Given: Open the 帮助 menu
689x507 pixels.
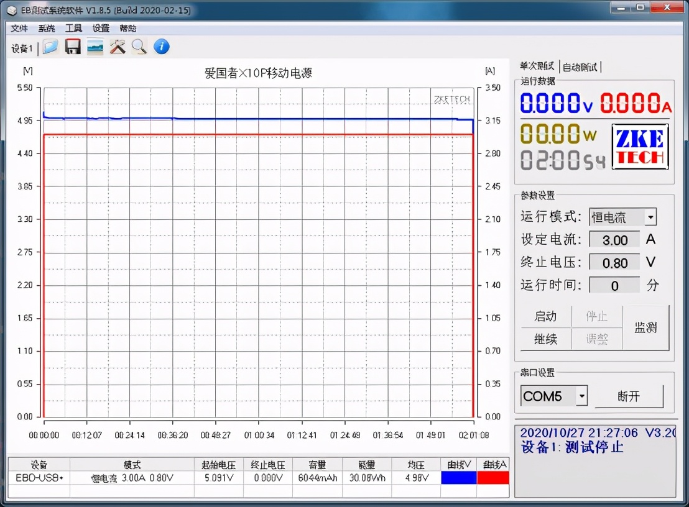Looking at the screenshot, I should pyautogui.click(x=128, y=29).
